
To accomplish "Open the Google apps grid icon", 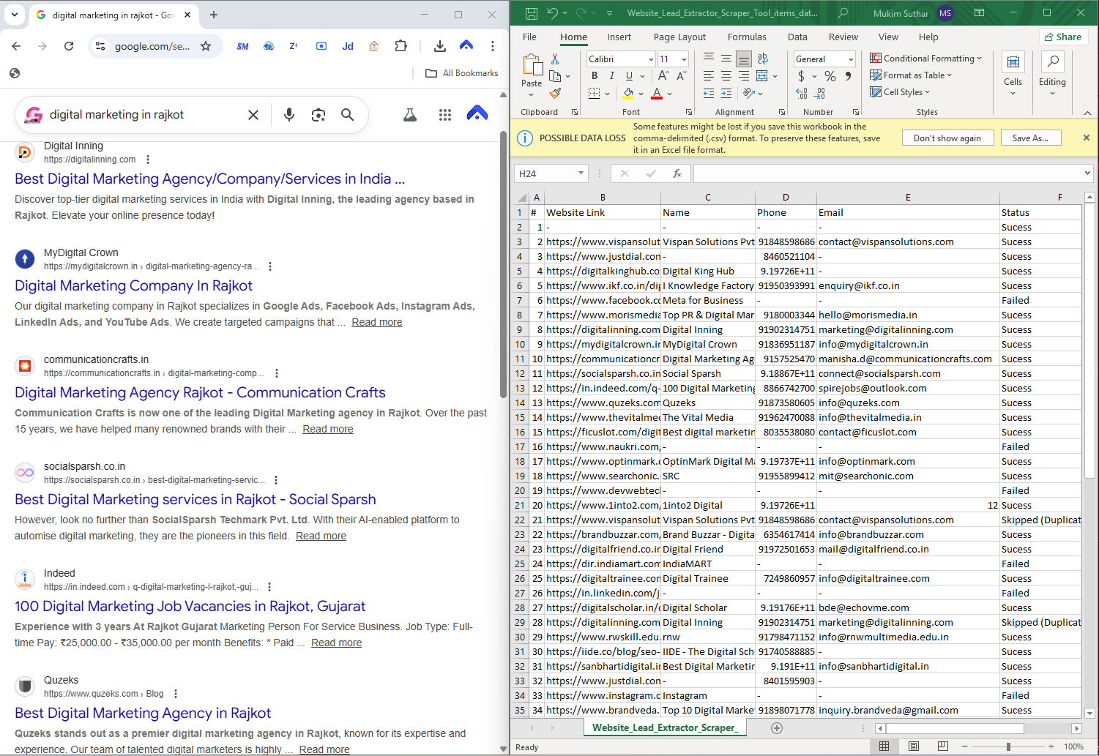I will point(445,115).
